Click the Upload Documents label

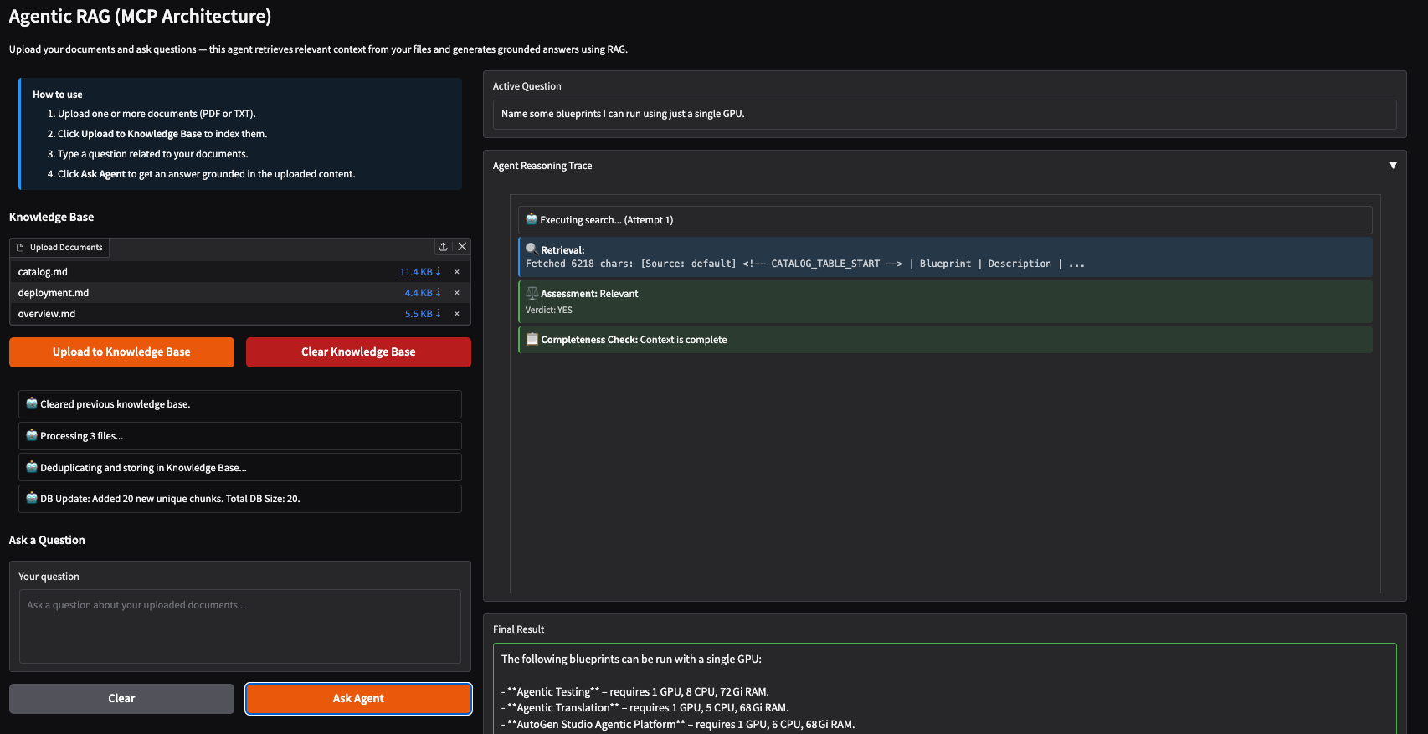(x=59, y=248)
